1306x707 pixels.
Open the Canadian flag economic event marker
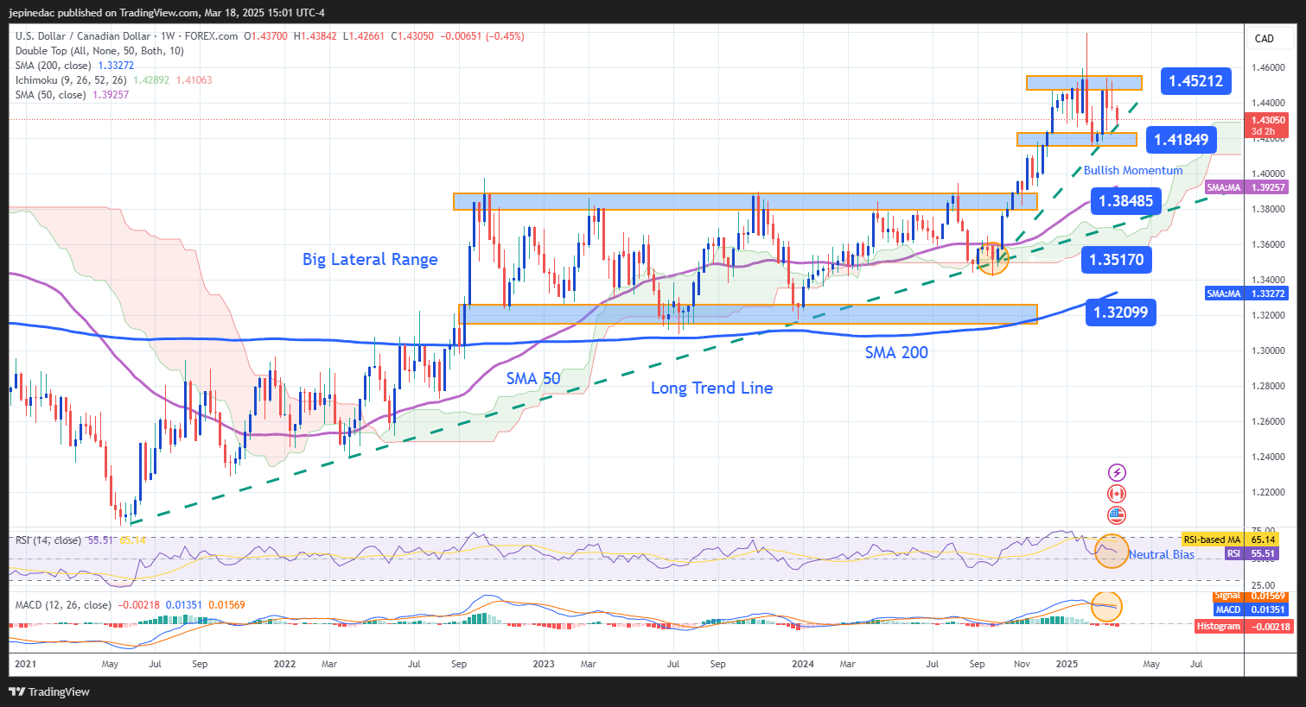pos(1117,494)
